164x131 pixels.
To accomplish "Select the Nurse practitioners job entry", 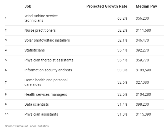I will pos(40,30).
